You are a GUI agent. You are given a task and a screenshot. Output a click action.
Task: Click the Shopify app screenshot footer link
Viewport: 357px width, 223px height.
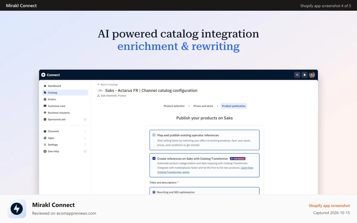click(329, 205)
